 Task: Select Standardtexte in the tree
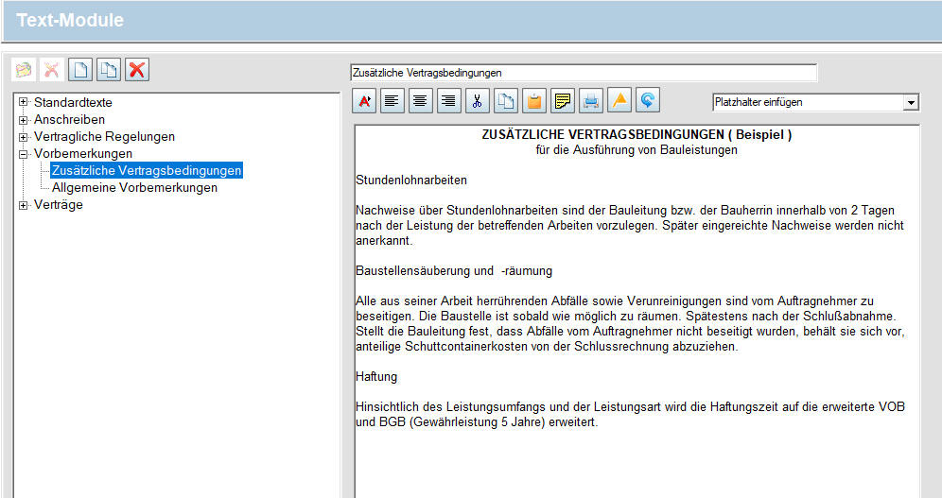pos(73,103)
